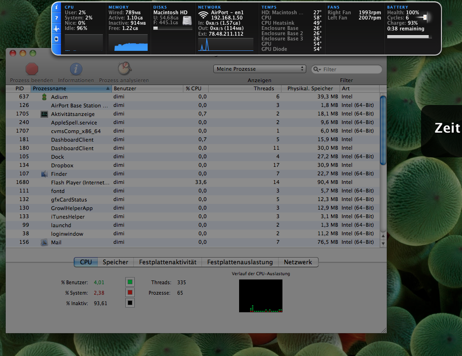This screenshot has width=462, height=356.
Task: Click the Finder icon in process list
Action: [x=44, y=174]
